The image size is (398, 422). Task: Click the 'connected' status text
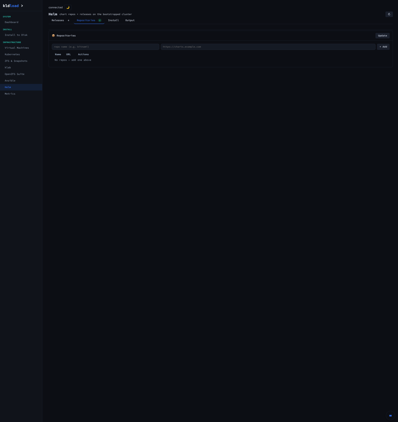pyautogui.click(x=55, y=7)
